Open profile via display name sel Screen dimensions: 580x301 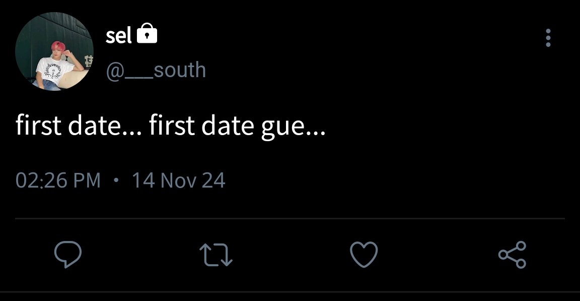[x=118, y=36]
